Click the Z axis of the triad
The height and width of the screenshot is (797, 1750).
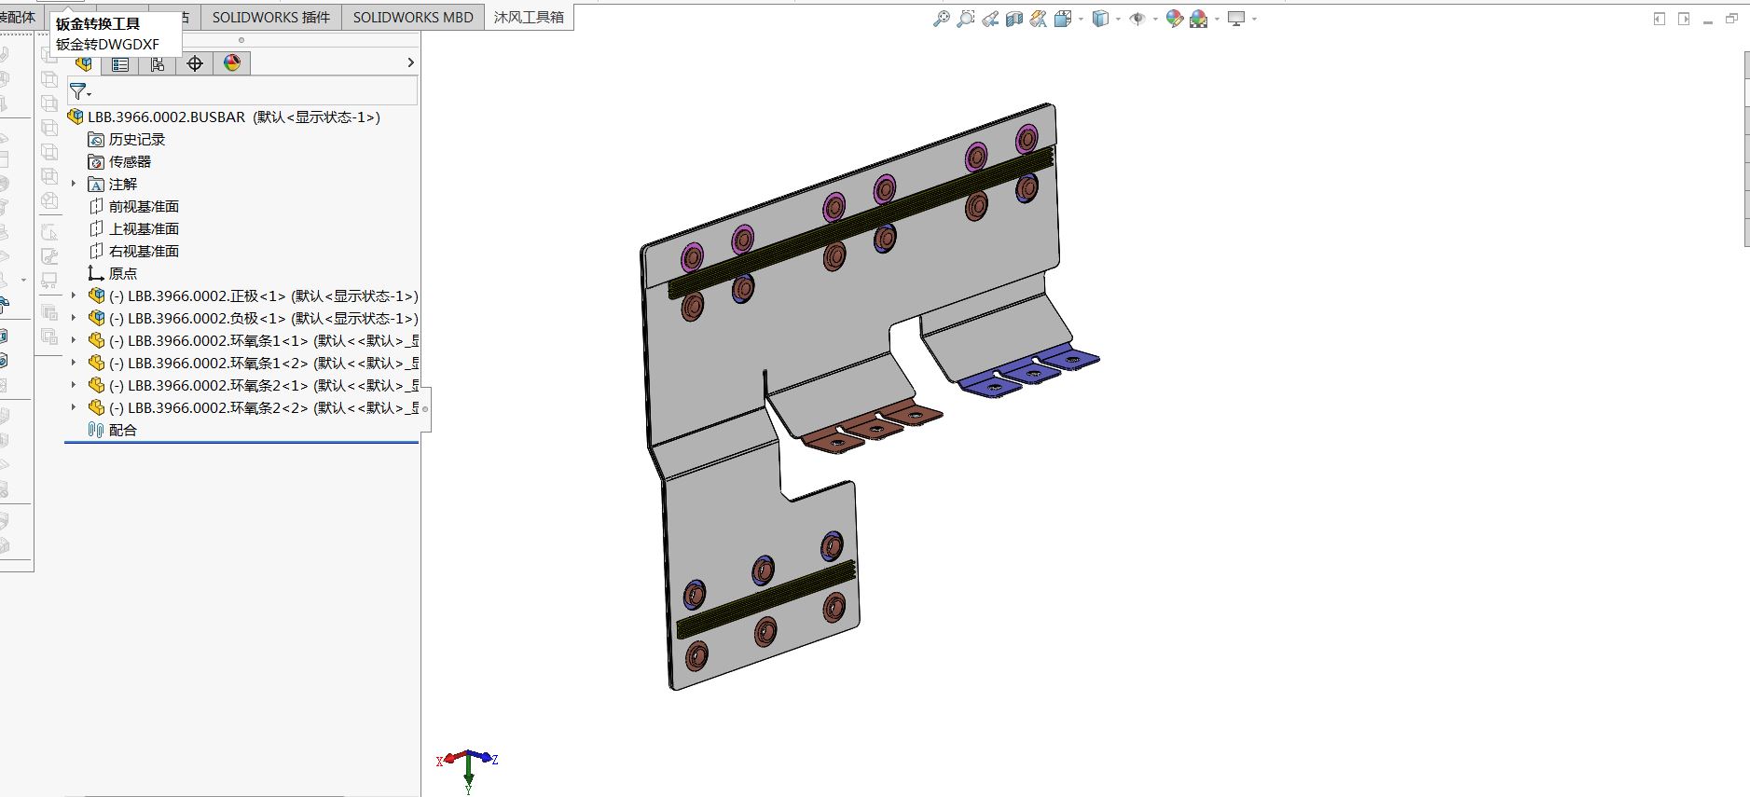click(x=485, y=758)
